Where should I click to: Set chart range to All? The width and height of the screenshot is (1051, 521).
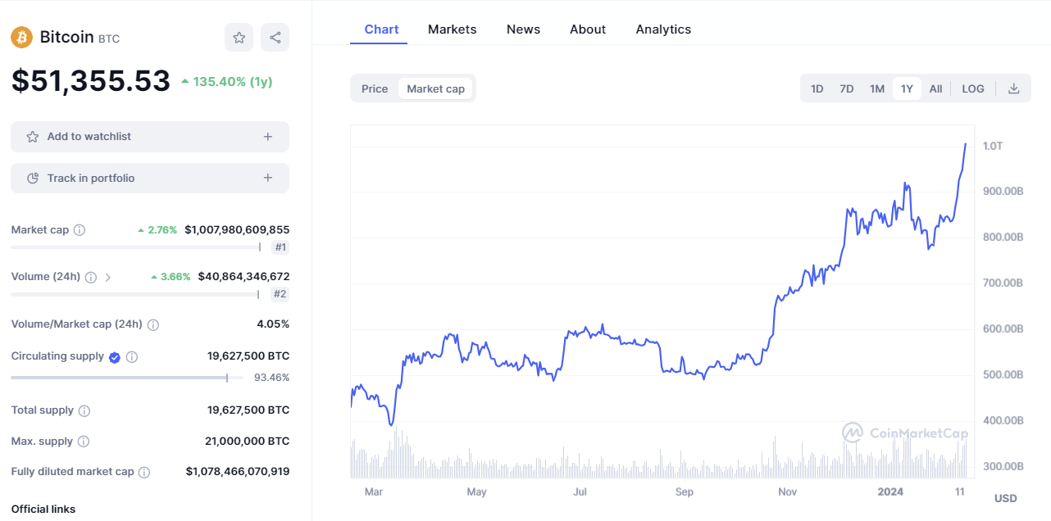935,88
